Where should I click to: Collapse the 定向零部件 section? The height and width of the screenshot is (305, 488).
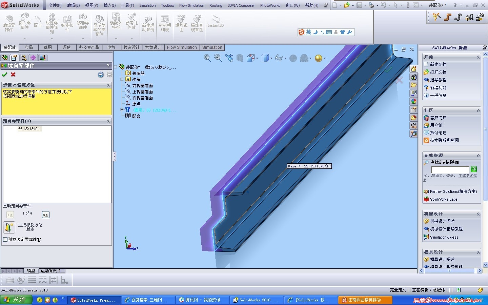(x=108, y=121)
